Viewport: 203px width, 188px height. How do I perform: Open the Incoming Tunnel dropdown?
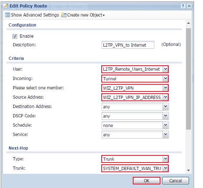tap(165, 79)
